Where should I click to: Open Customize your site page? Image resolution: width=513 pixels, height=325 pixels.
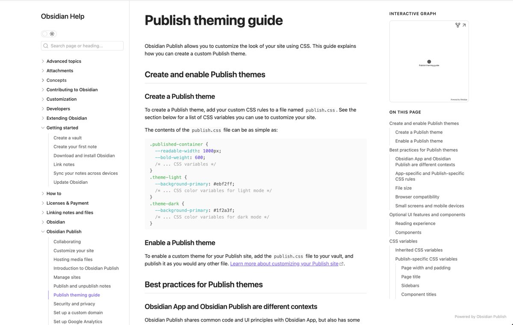pyautogui.click(x=74, y=251)
